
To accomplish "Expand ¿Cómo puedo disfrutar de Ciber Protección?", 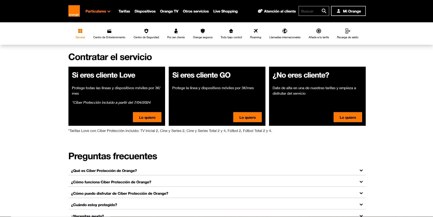I will click(x=217, y=193).
